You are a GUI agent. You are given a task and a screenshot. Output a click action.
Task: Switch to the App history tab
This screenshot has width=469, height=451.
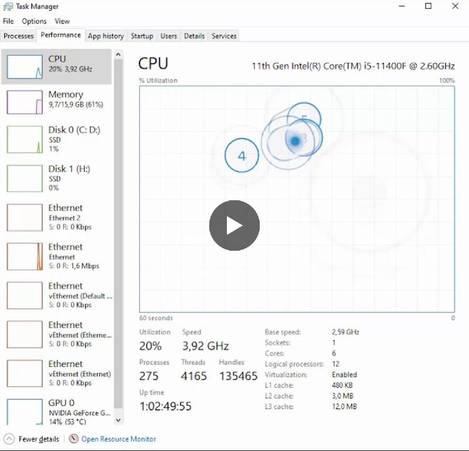click(106, 36)
